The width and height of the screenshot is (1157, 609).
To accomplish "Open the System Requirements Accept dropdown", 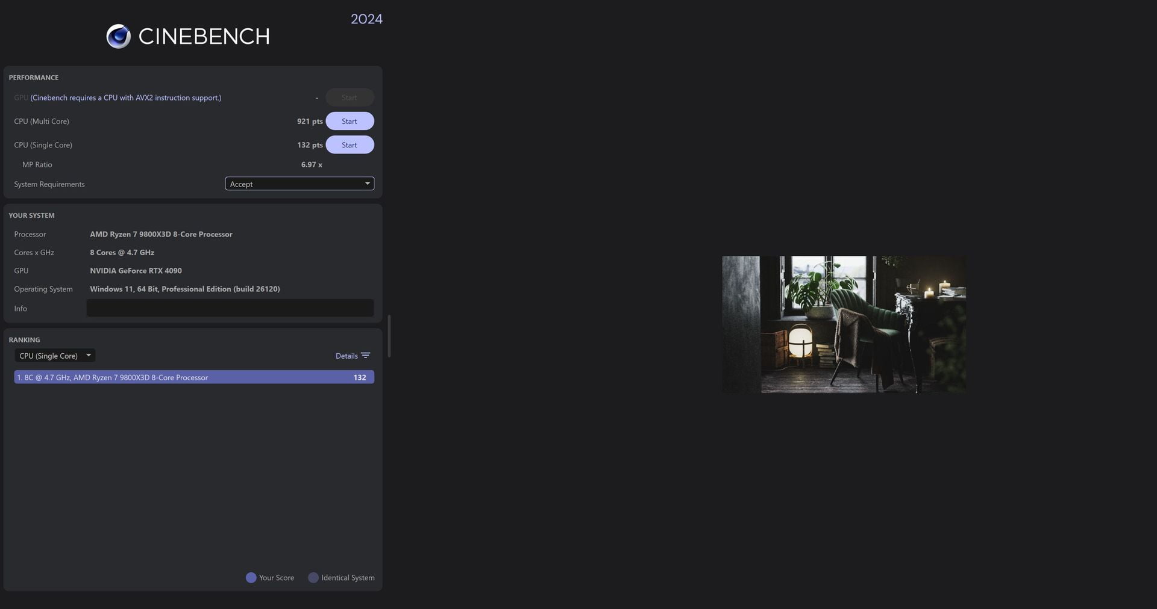I will (299, 184).
